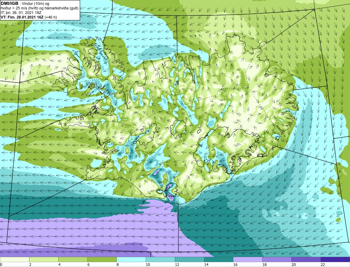
Task: Click the 0–2 m/s pale legend swatch
Action: tap(14, 260)
